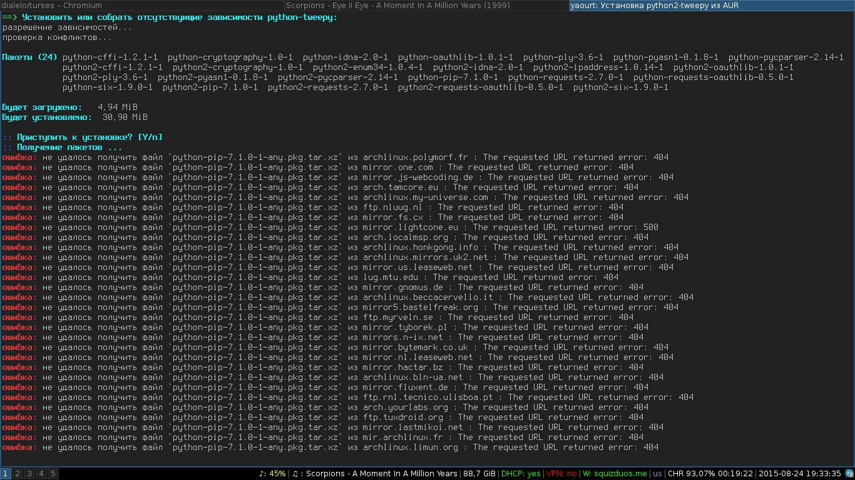855x480 pixels.
Task: Click the error line for lug.mtu.edu
Action: (x=310, y=277)
